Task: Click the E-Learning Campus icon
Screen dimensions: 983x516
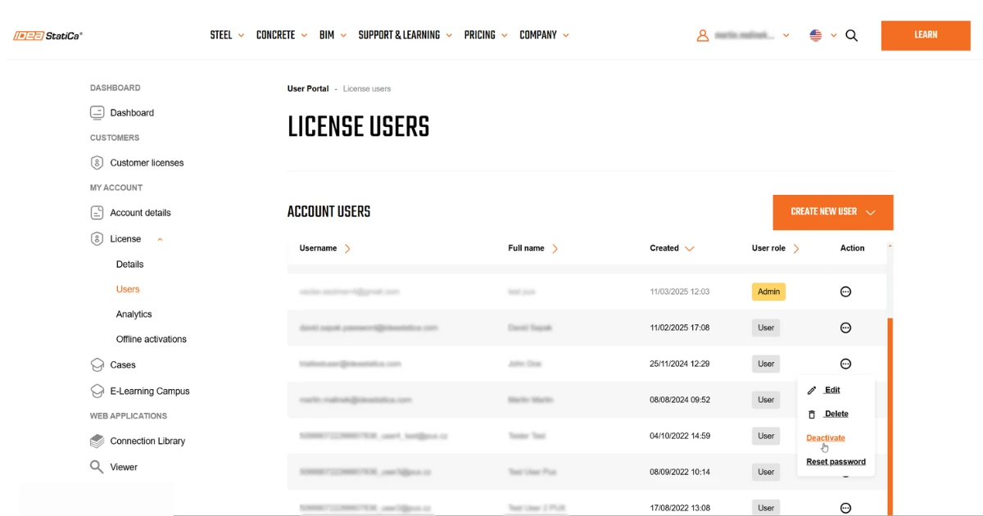Action: point(97,392)
